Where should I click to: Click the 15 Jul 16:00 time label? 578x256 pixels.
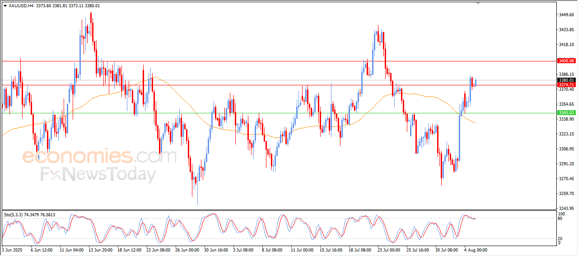pos(331,249)
